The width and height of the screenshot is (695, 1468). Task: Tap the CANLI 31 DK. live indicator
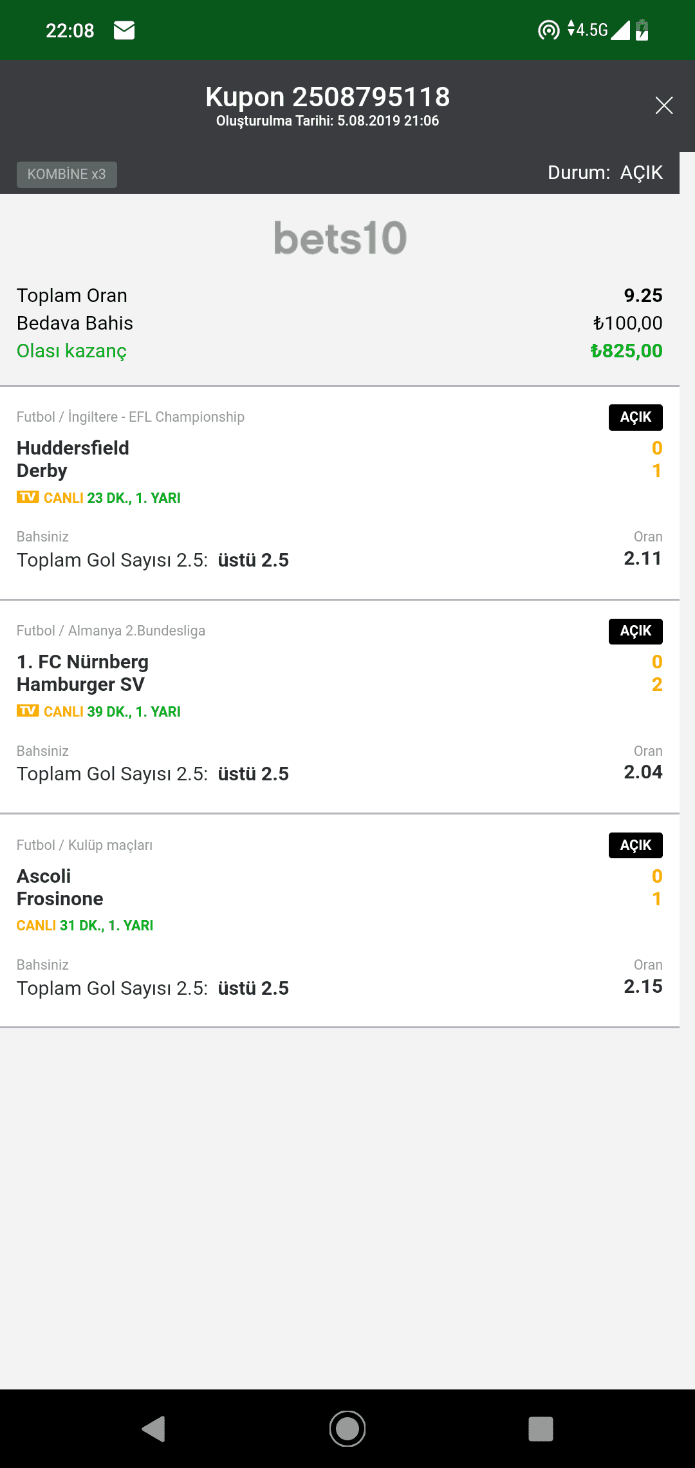point(85,925)
